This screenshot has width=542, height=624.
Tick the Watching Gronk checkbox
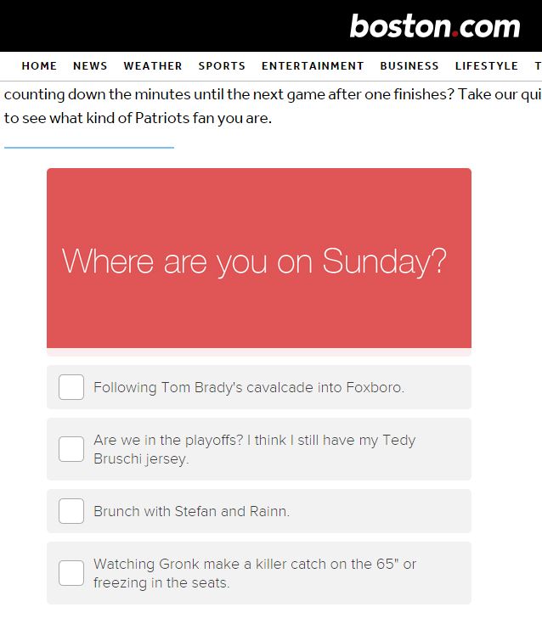(71, 573)
